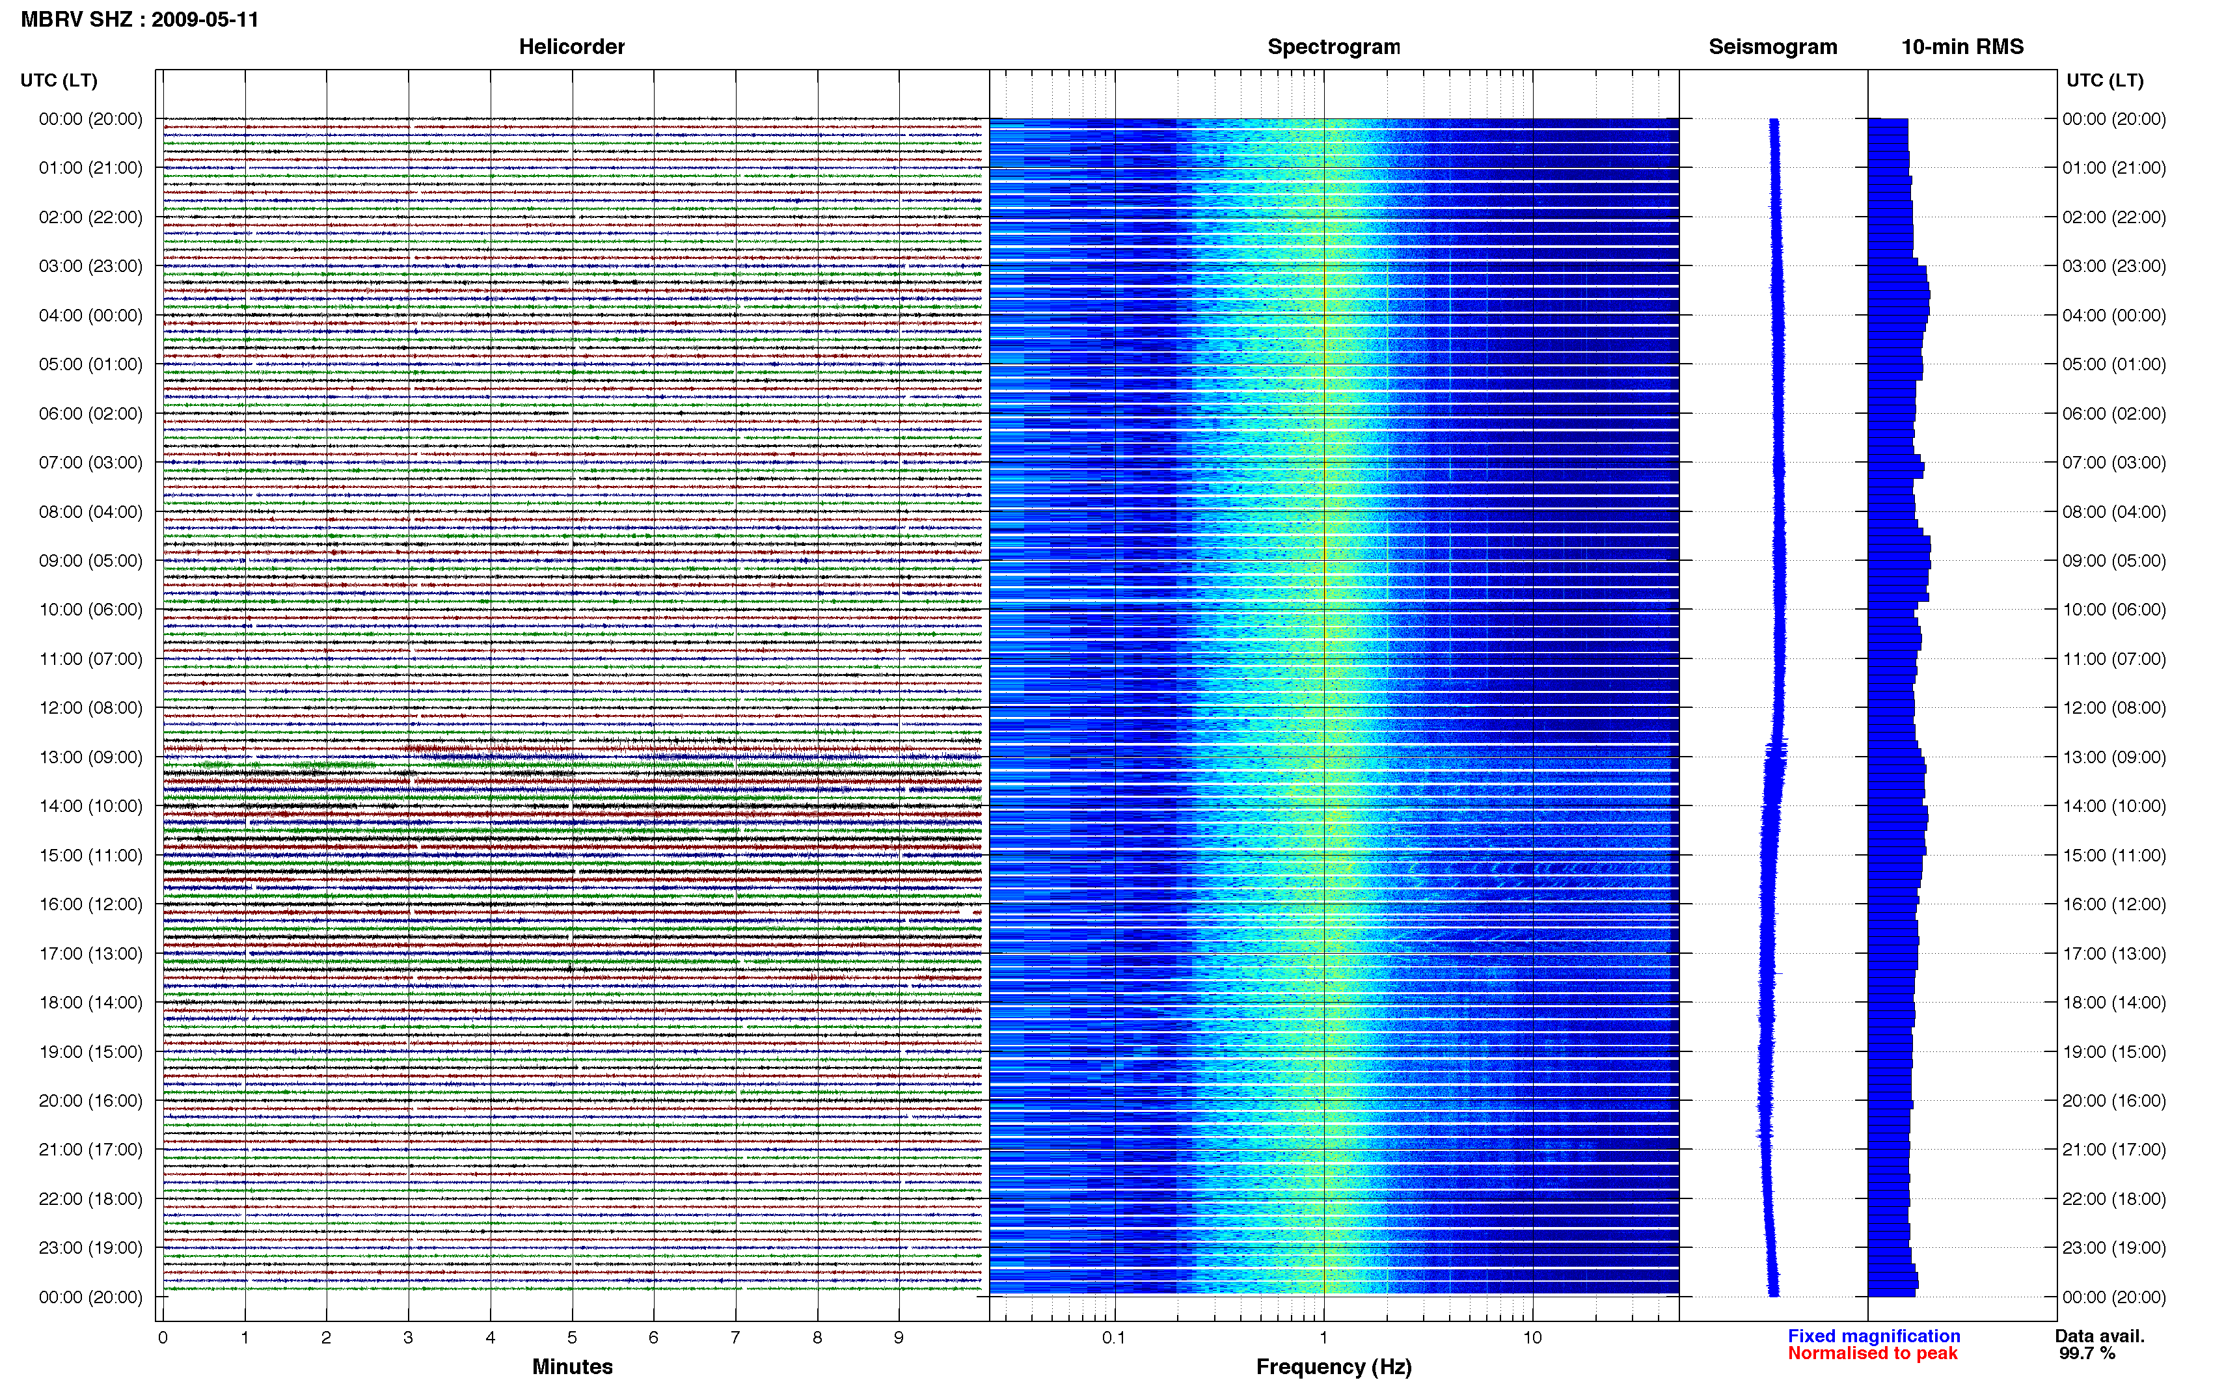This screenshot has height=1391, width=2224.
Task: Click the 1 Hz frequency tick label
Action: pos(1323,1338)
